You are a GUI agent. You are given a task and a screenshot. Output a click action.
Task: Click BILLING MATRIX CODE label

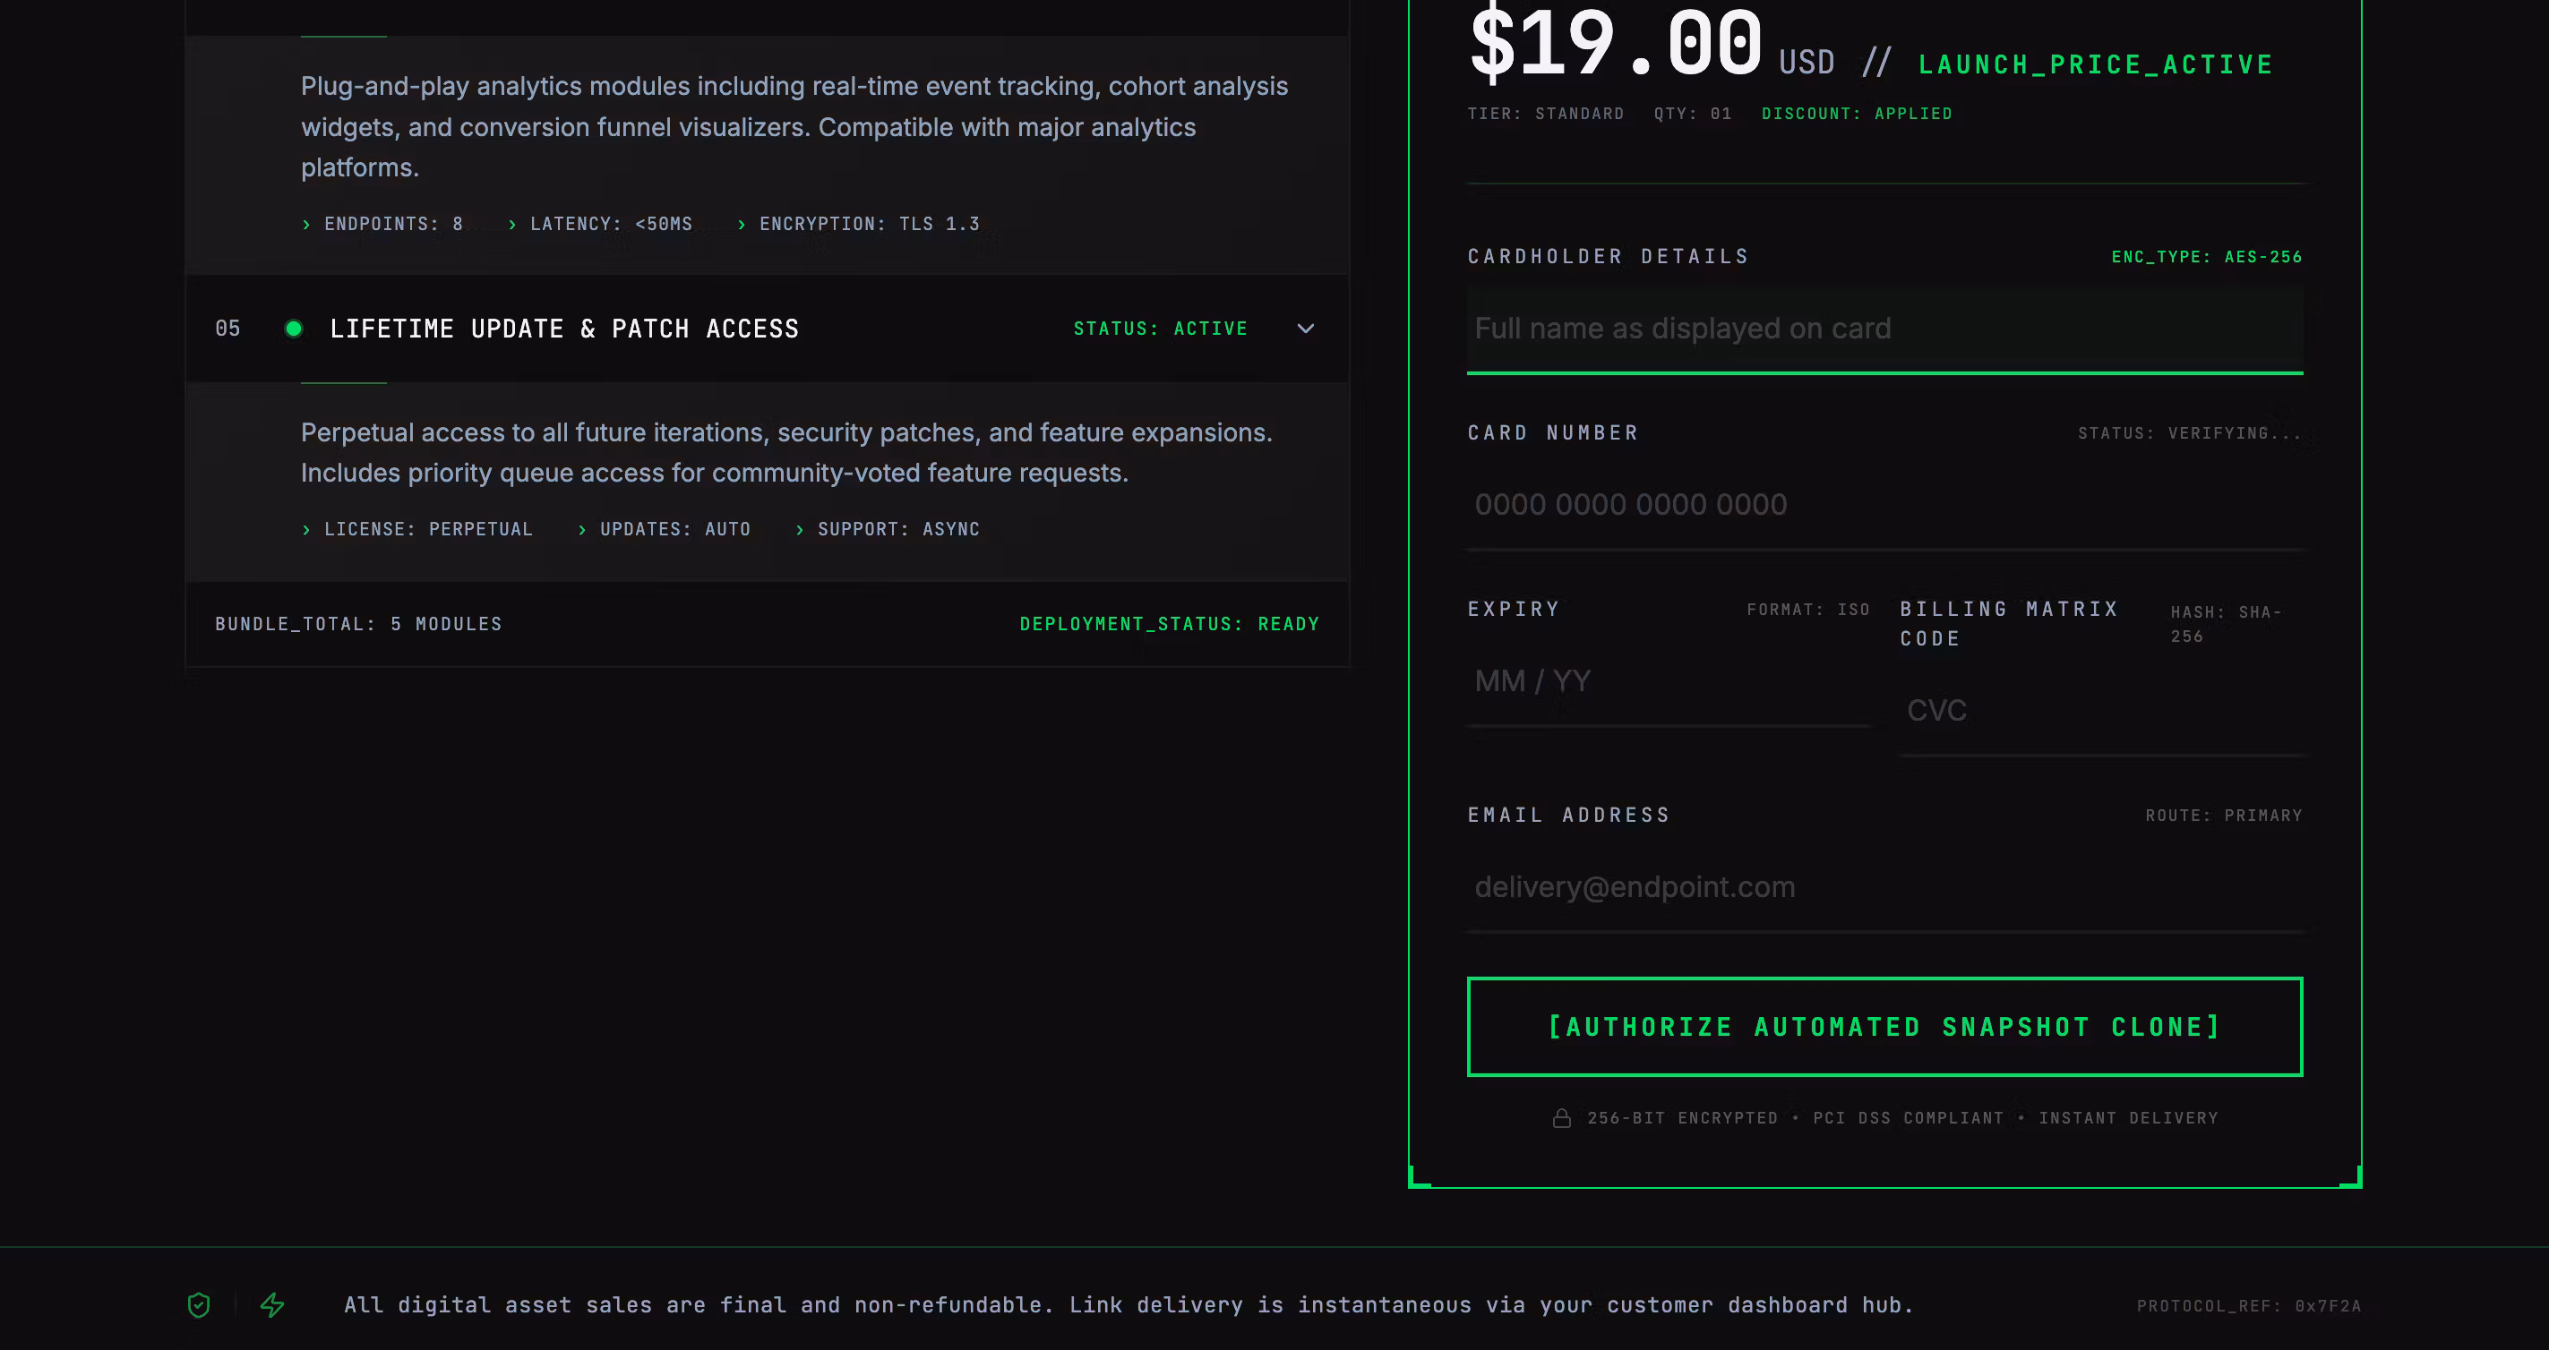2009,624
